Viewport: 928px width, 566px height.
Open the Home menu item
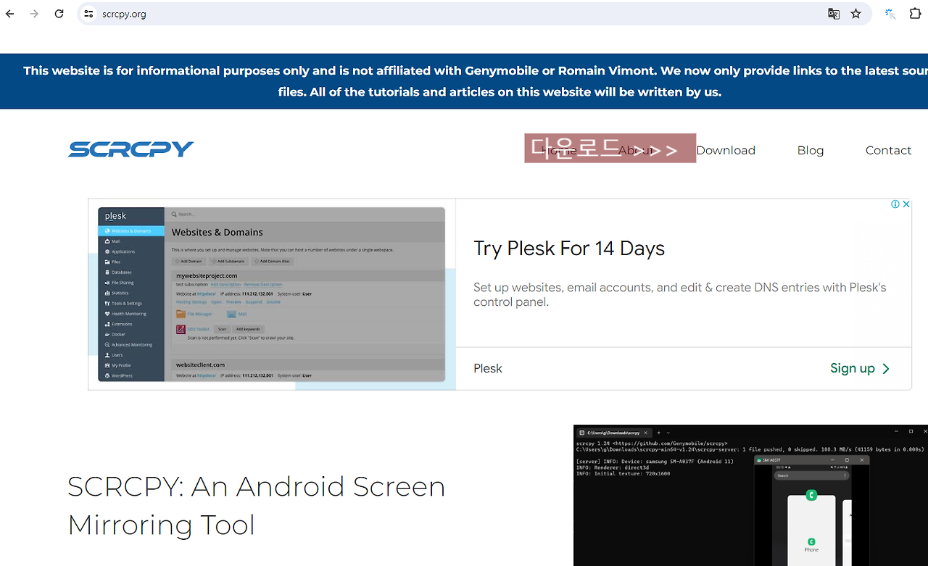coord(559,150)
